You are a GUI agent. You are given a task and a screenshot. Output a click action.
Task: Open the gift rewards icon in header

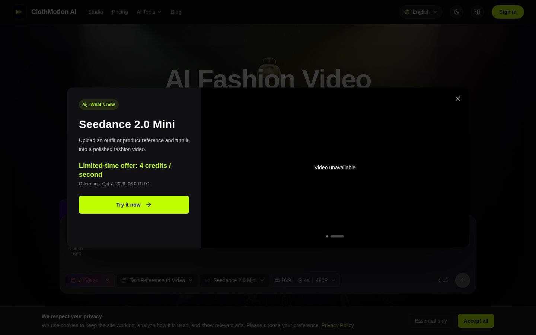tap(478, 12)
